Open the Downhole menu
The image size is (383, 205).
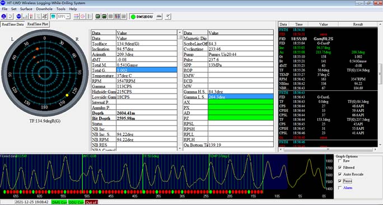coord(44,9)
